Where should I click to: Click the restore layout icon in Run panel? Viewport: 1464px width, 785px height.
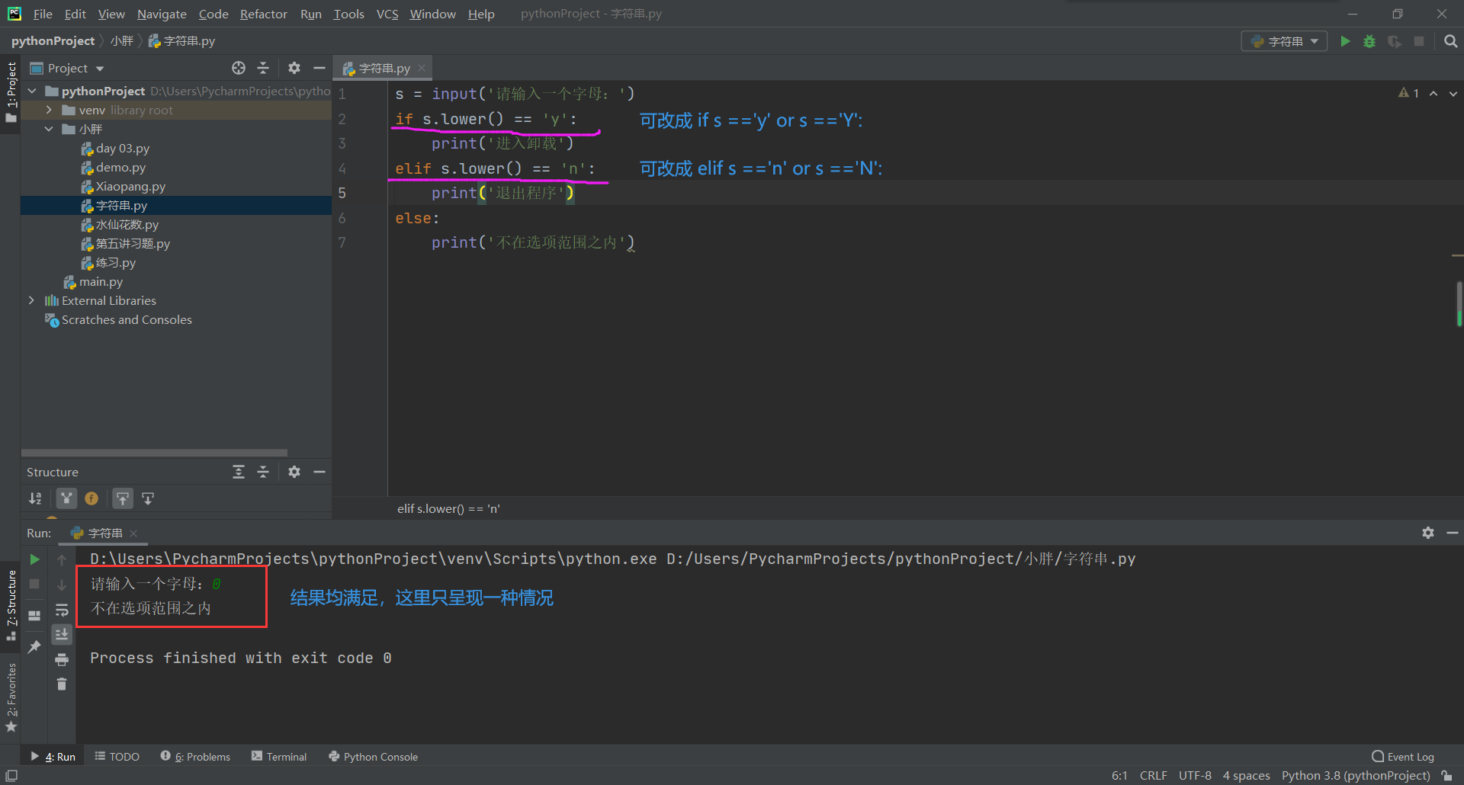tap(34, 615)
